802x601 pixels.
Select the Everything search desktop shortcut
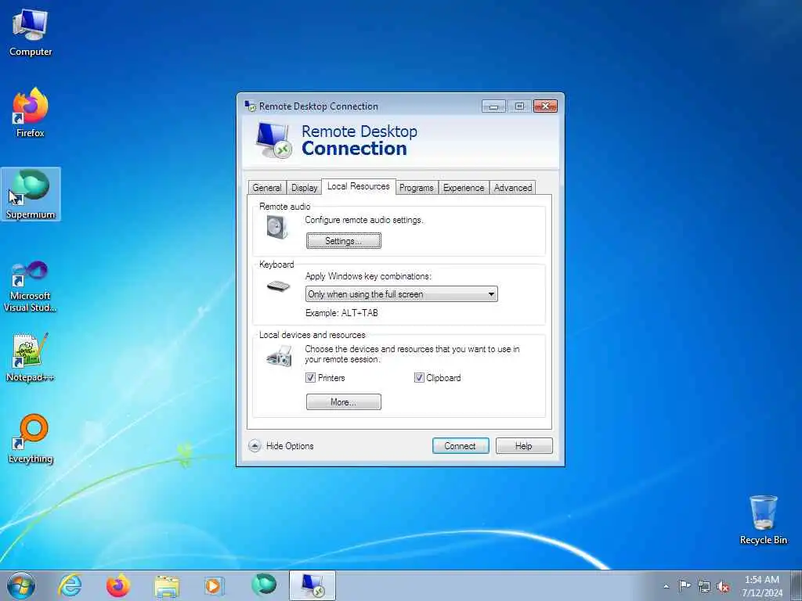pos(31,438)
